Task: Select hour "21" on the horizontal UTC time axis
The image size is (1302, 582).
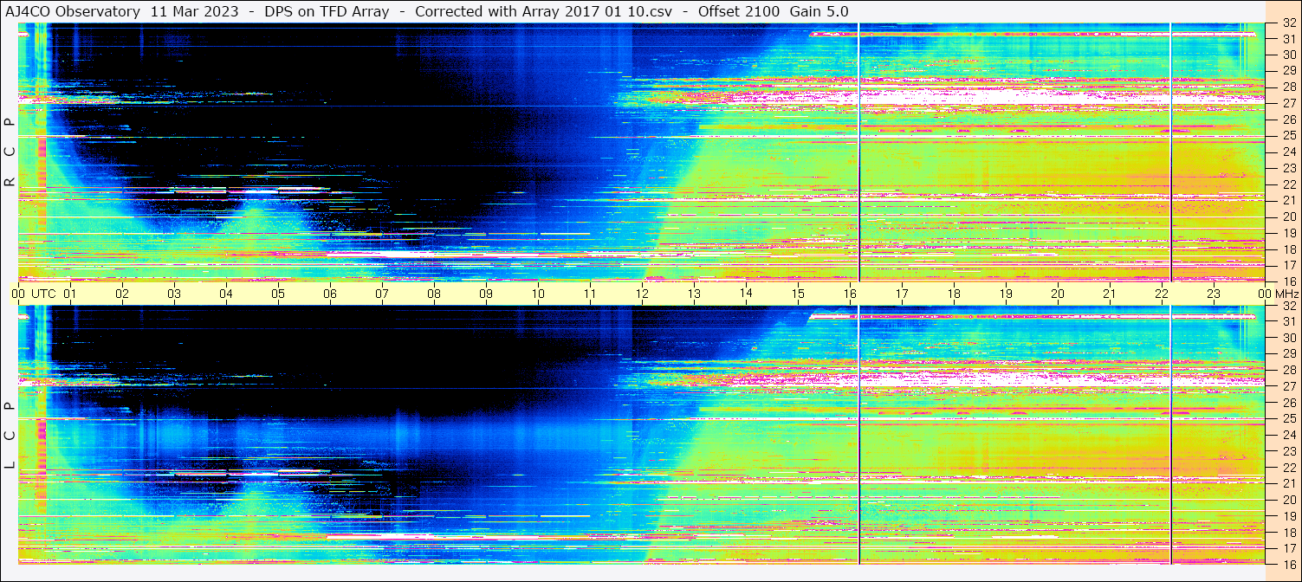Action: [x=1110, y=294]
